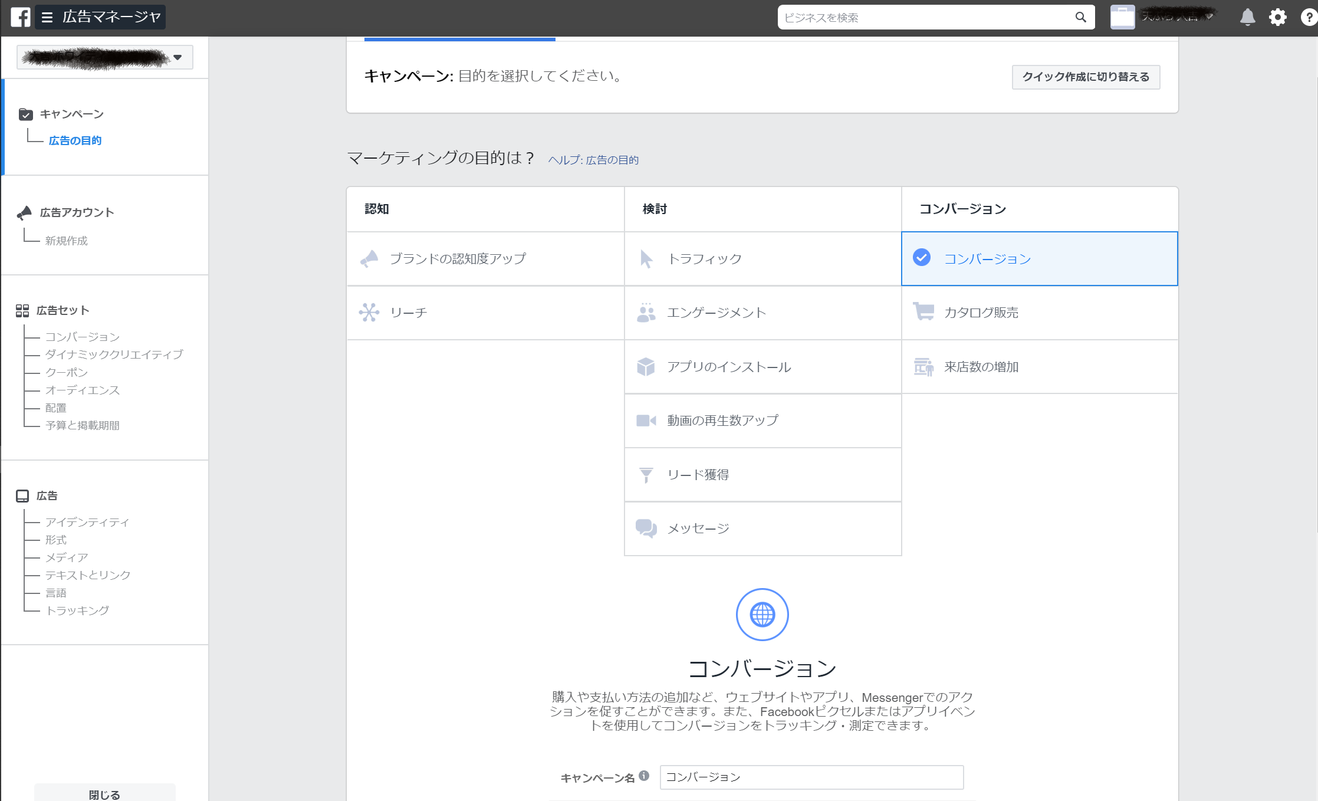Click the キャンペーン名 text field
The width and height of the screenshot is (1318, 801).
click(811, 777)
